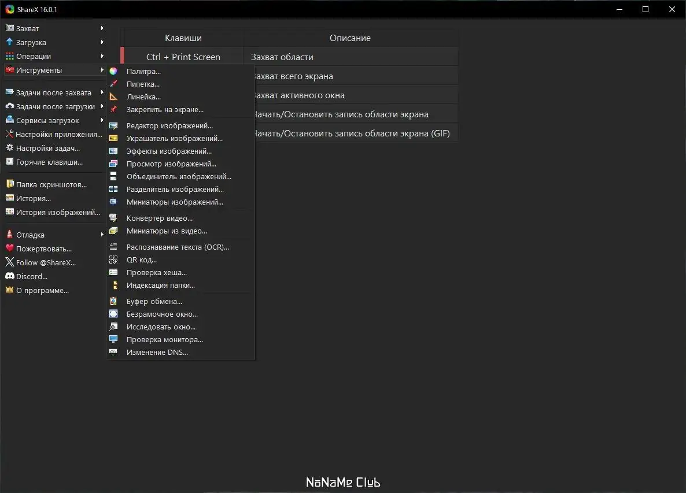Click the Эффекты изображений icon
Image resolution: width=686 pixels, height=493 pixels.
[113, 151]
